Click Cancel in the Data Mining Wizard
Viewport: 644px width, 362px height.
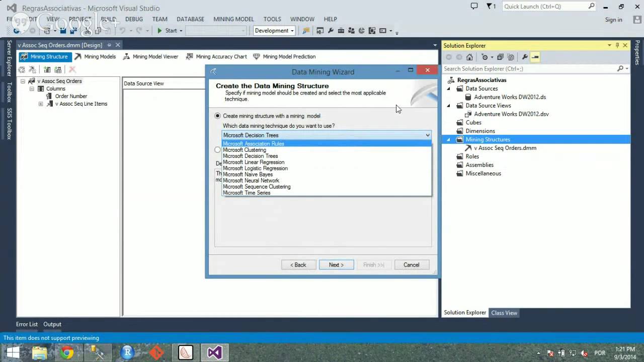(411, 265)
